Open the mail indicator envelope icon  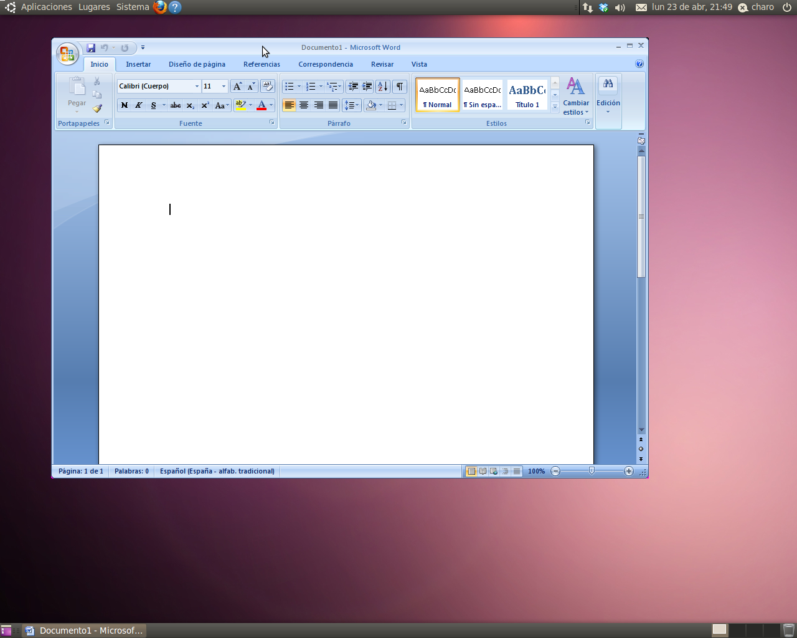[641, 7]
